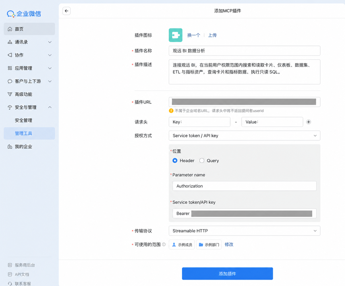
Task: Click the 通讯录 contacts icon
Action: pyautogui.click(x=10, y=42)
